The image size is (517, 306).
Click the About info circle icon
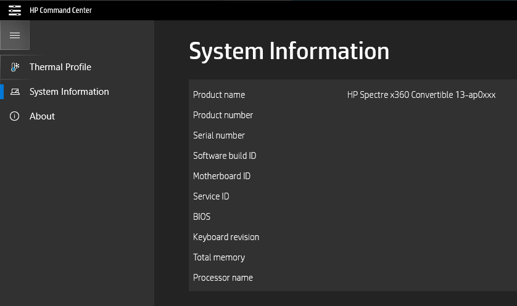(15, 116)
